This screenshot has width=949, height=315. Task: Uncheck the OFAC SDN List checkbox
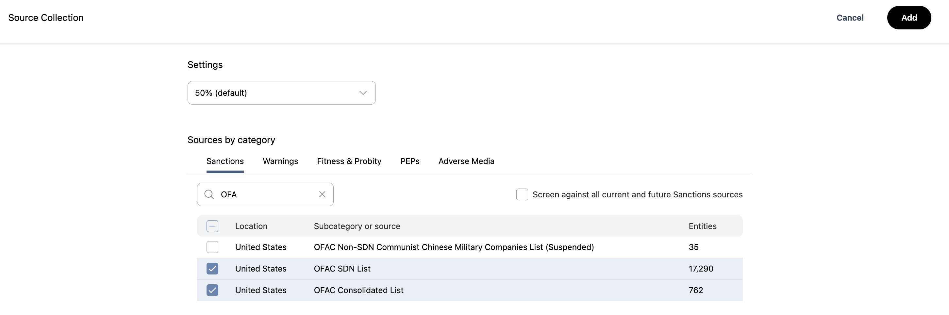click(212, 269)
